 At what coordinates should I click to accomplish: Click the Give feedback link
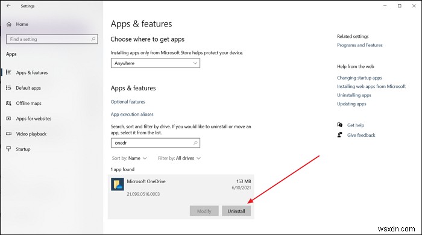click(x=361, y=135)
